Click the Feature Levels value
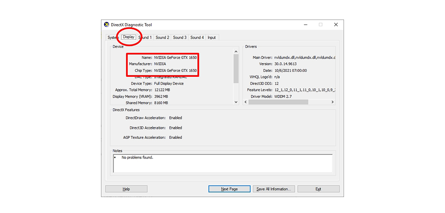Screen dimensions: 445x213 (305, 90)
